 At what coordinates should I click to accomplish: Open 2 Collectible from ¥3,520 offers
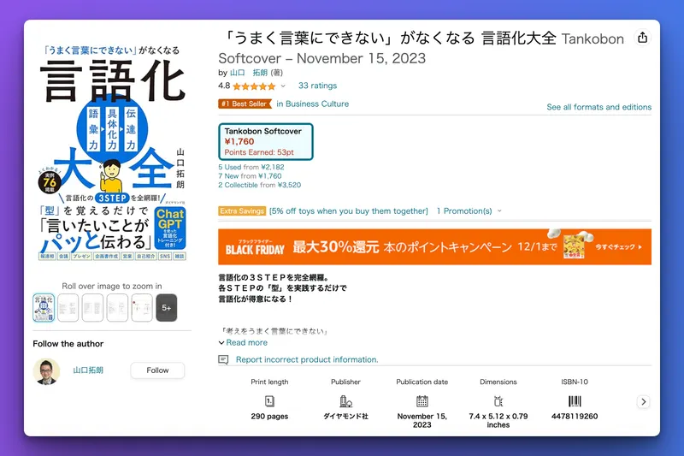click(x=260, y=185)
